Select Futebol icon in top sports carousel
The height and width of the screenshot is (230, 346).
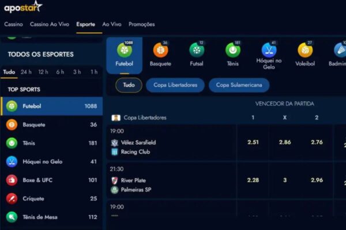125,51
